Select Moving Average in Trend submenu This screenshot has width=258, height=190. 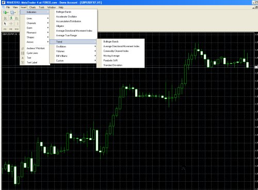pyautogui.click(x=121, y=56)
